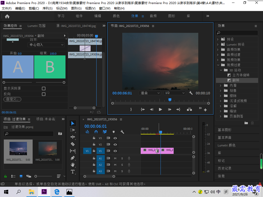The image size is (263, 197).
Task: Open Program monitor settings wrench
Action: click(191, 93)
